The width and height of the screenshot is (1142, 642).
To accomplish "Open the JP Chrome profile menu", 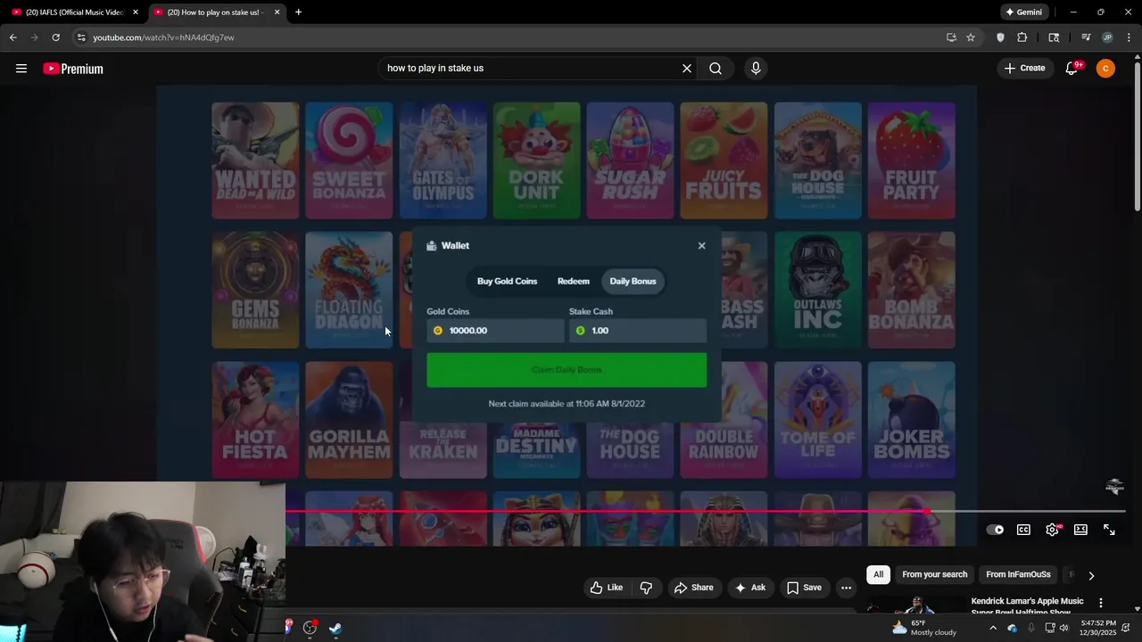I will click(x=1107, y=37).
